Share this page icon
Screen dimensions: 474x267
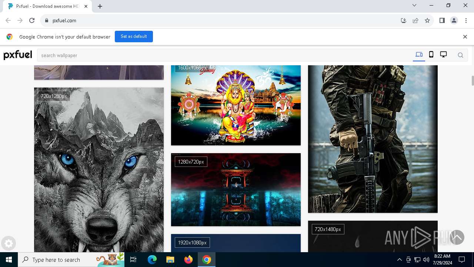pos(415,20)
